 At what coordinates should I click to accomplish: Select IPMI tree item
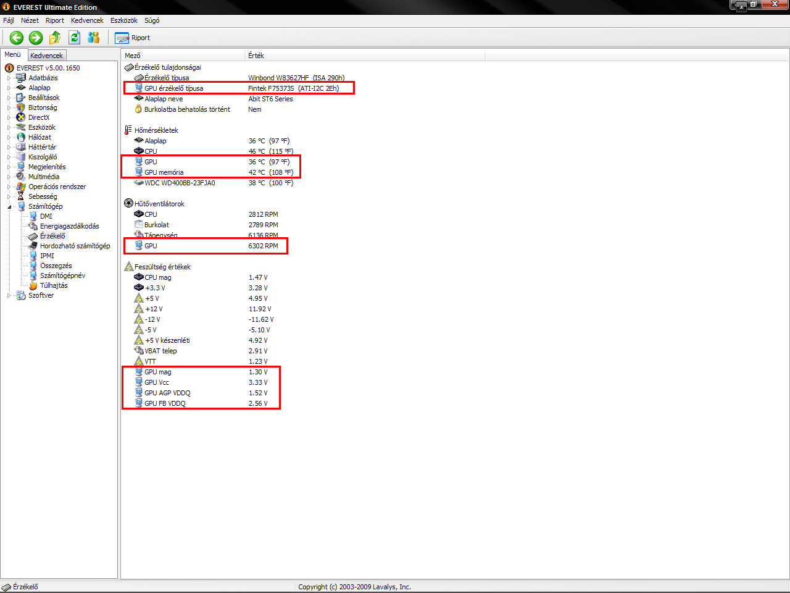(x=47, y=256)
